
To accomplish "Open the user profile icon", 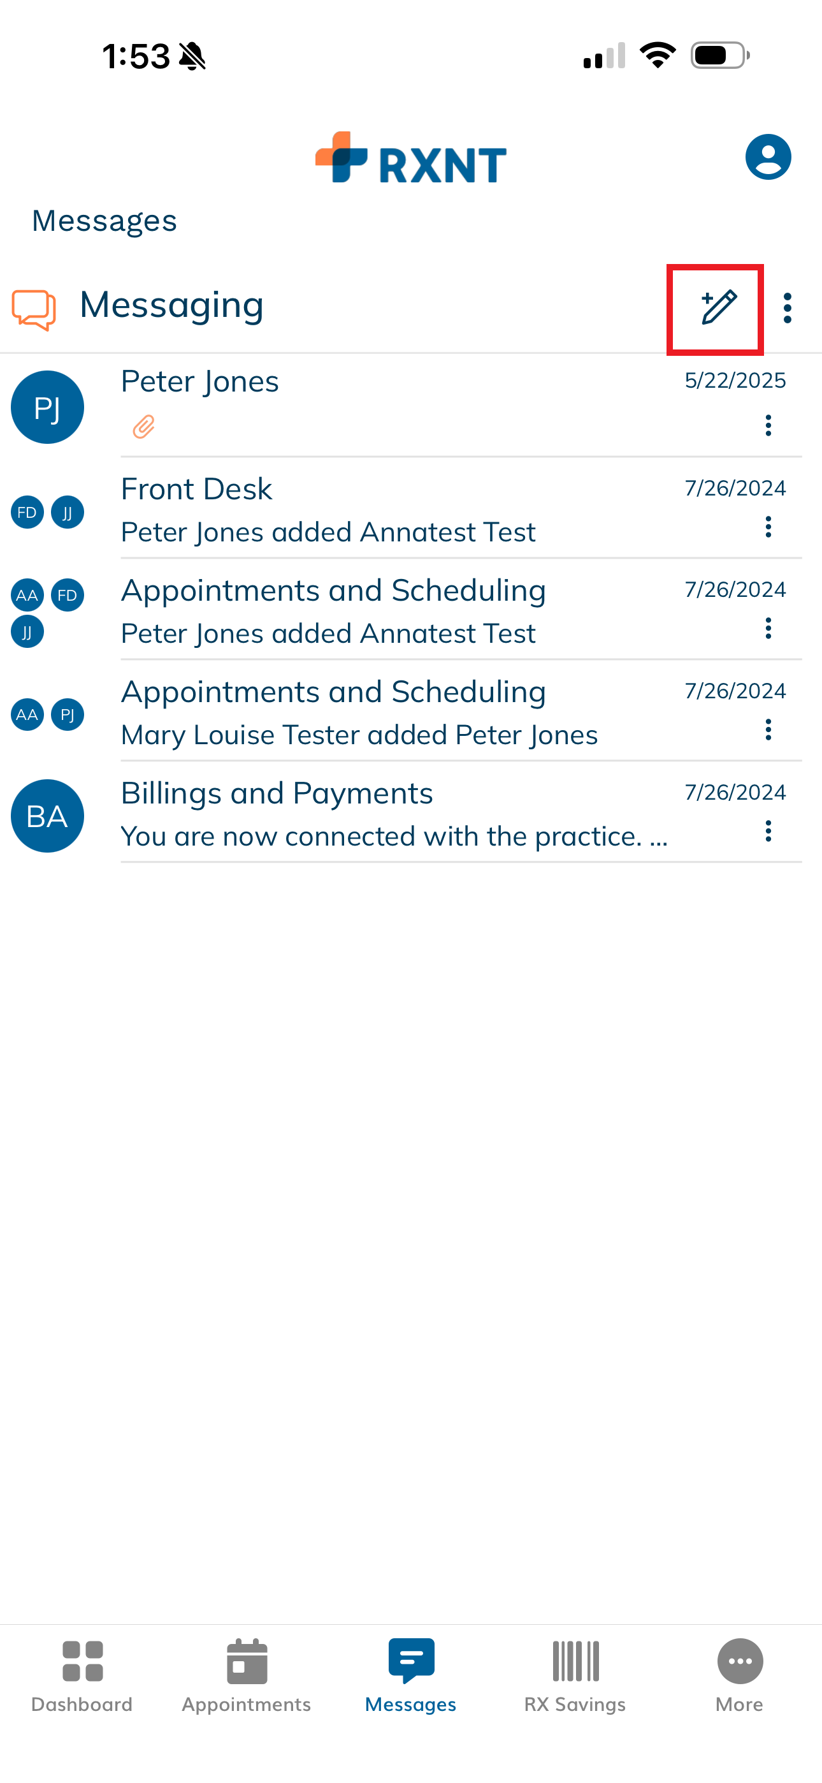I will (x=767, y=157).
